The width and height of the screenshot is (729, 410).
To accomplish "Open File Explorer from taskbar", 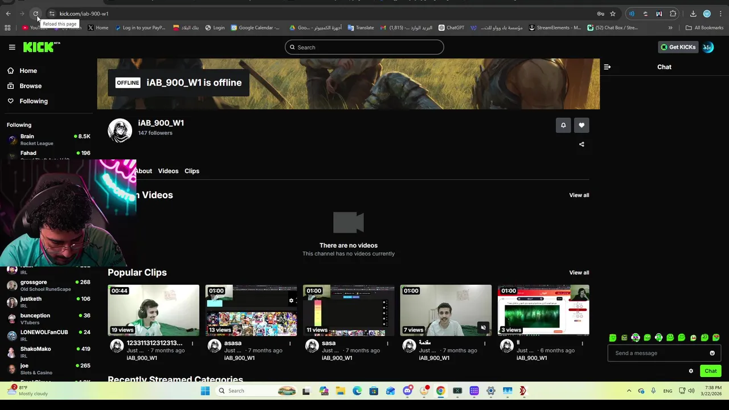I will [340, 391].
